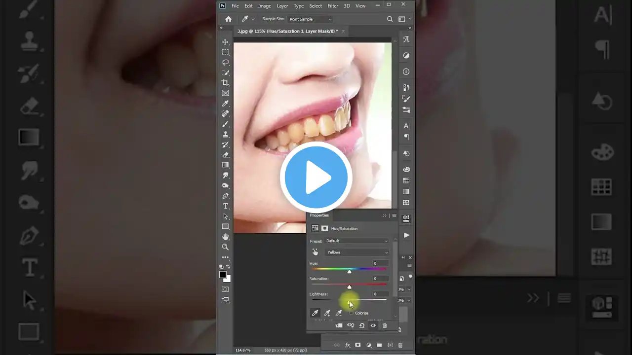Open the Preset dropdown showing Default
Screen dimensions: 632x355
357,241
